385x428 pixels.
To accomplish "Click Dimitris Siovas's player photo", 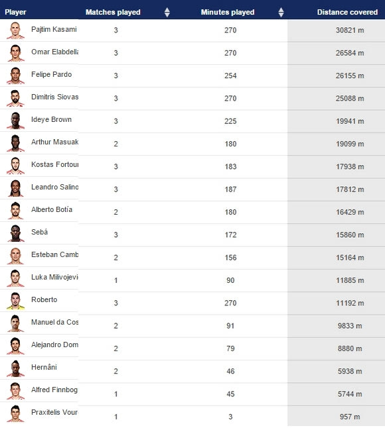I will (15, 98).
